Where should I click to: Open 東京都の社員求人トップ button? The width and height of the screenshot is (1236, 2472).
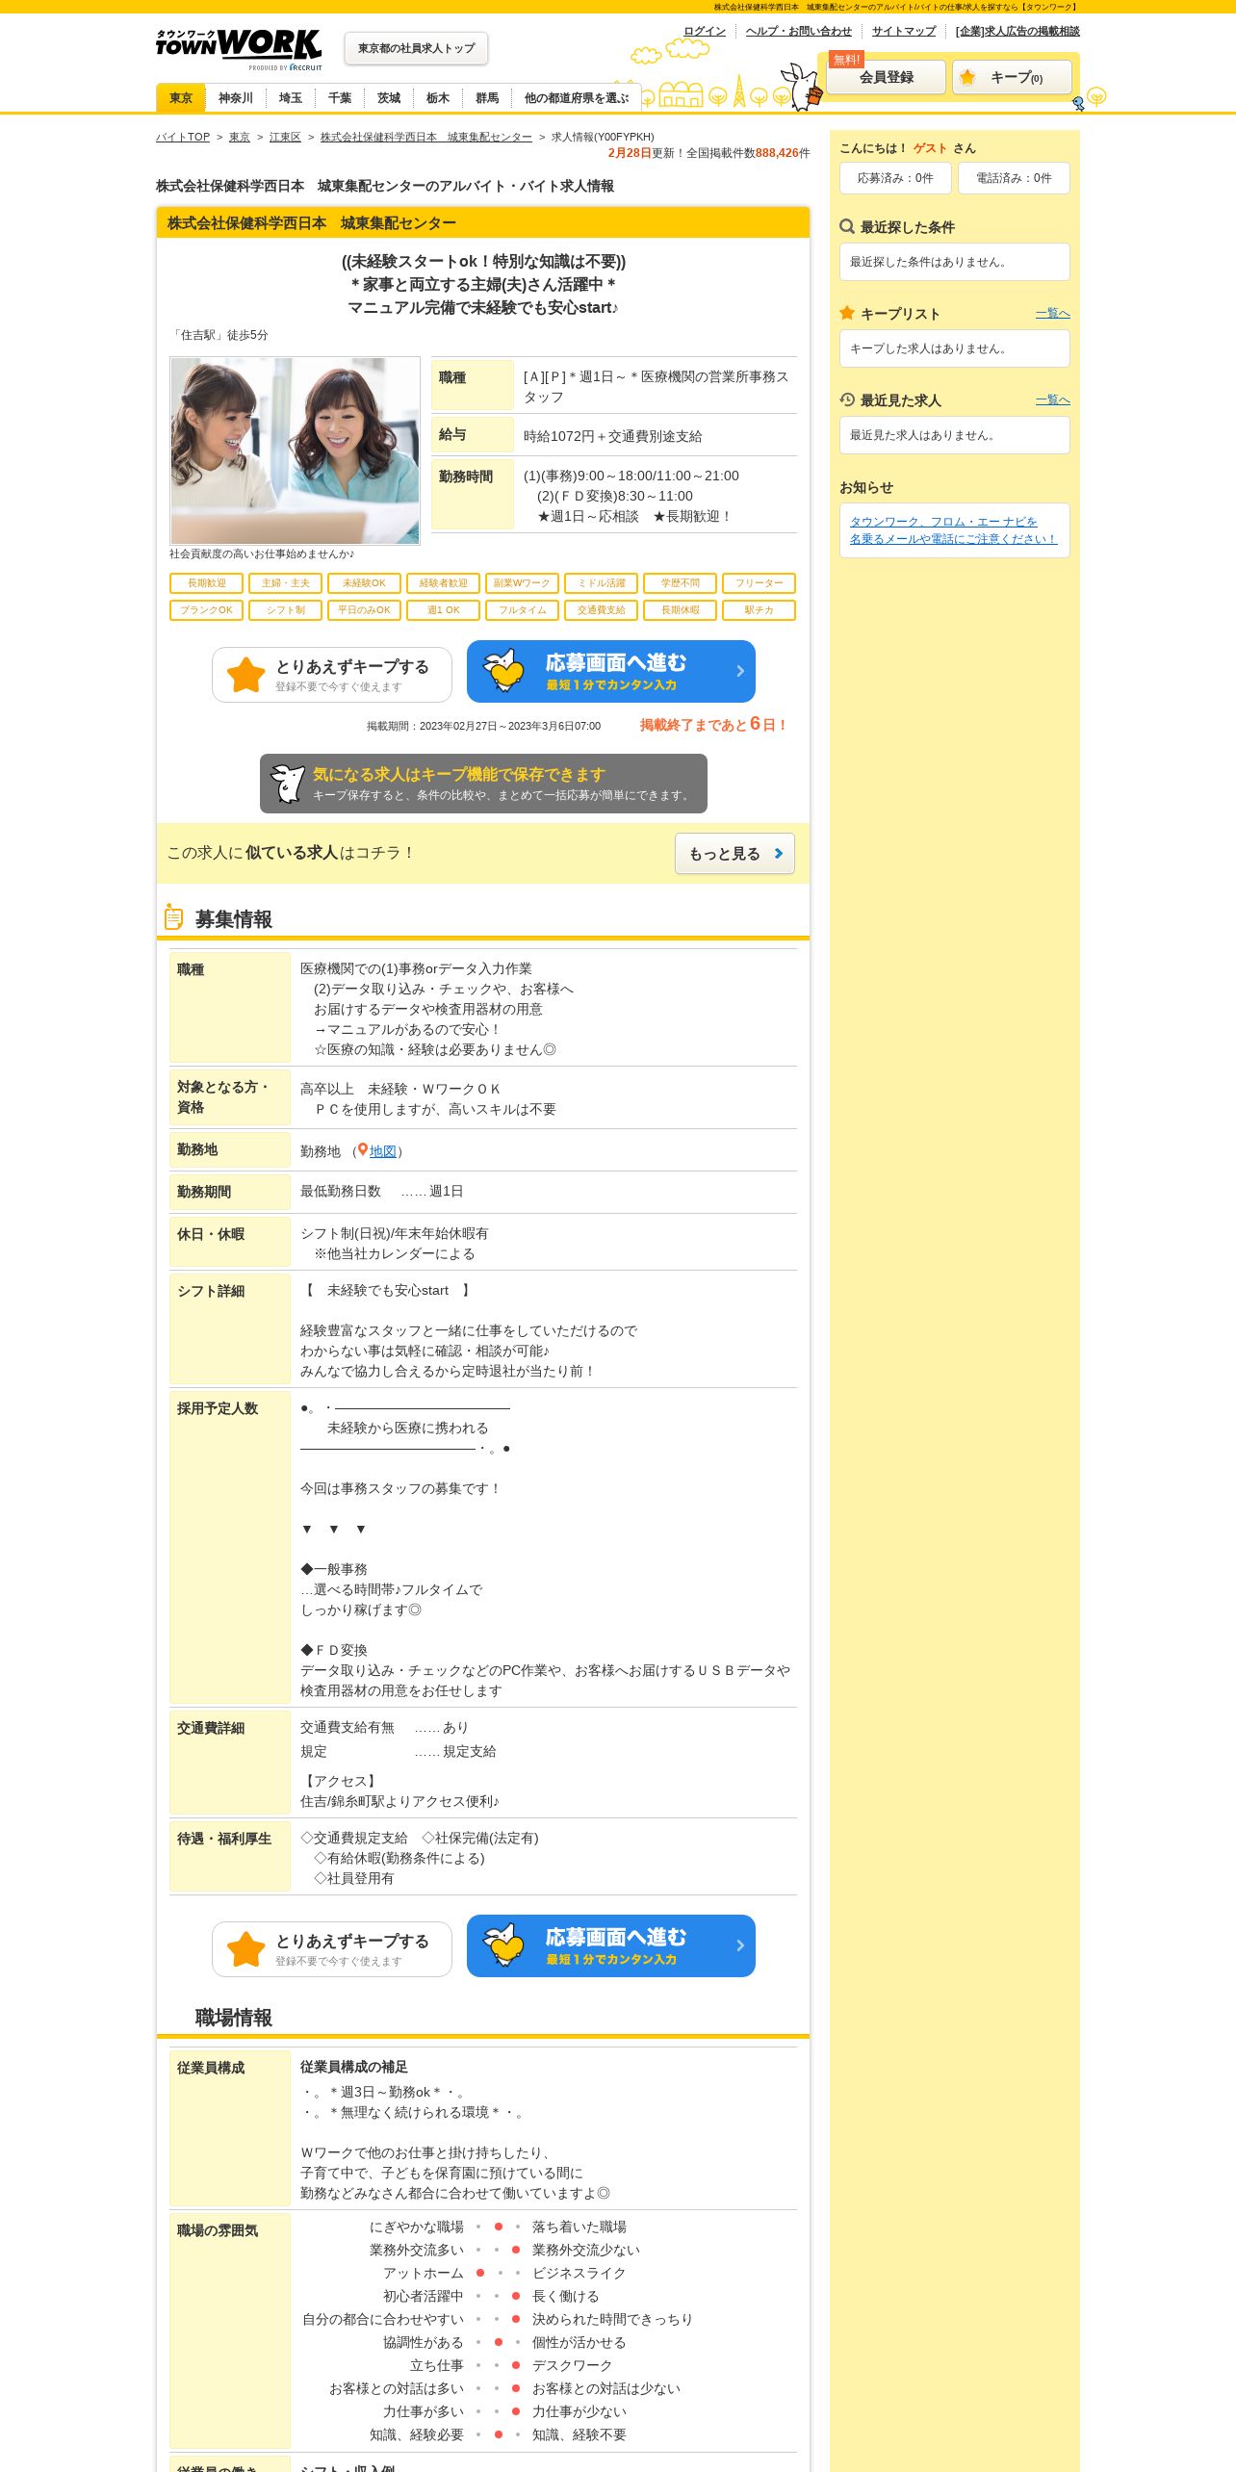pyautogui.click(x=416, y=48)
